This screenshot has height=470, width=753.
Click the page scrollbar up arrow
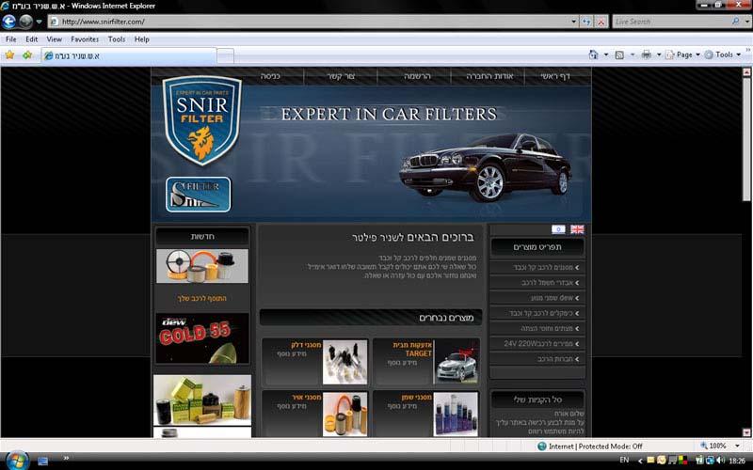[x=746, y=72]
